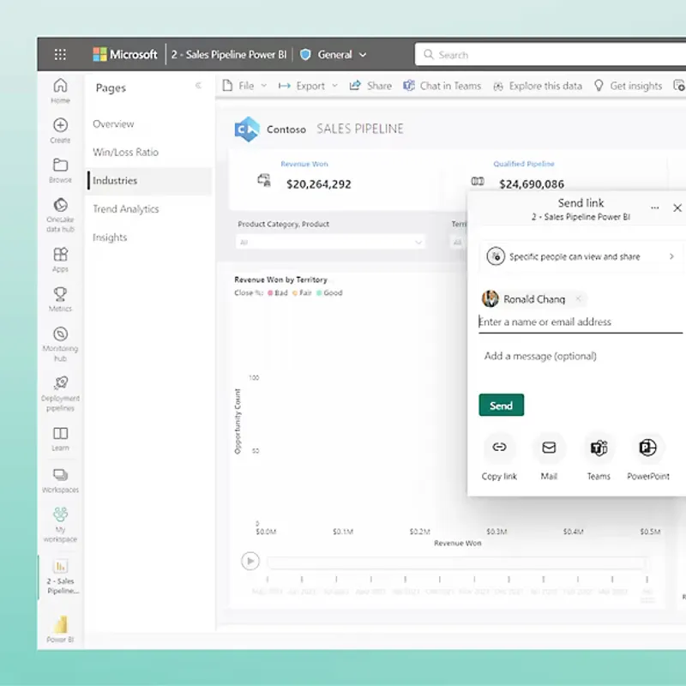Open Create in the left navigation
Screen dimensions: 686x686
(60, 131)
